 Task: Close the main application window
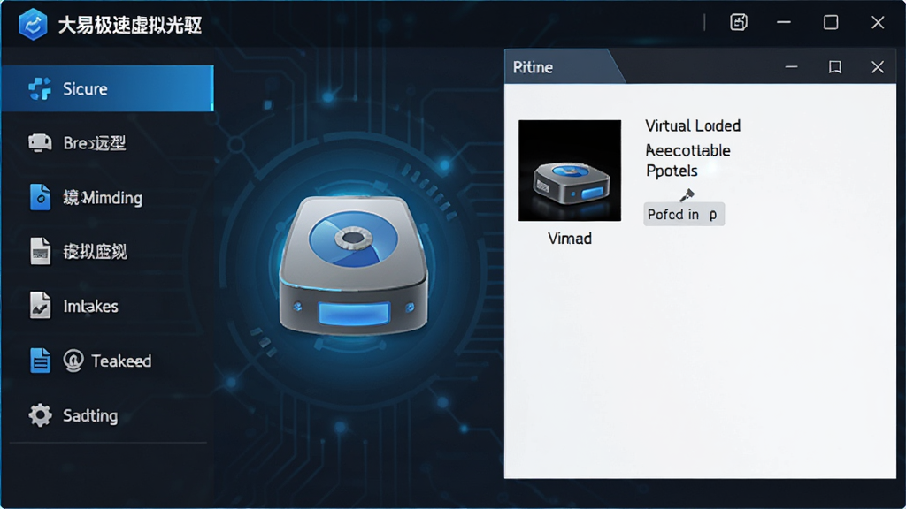(878, 22)
